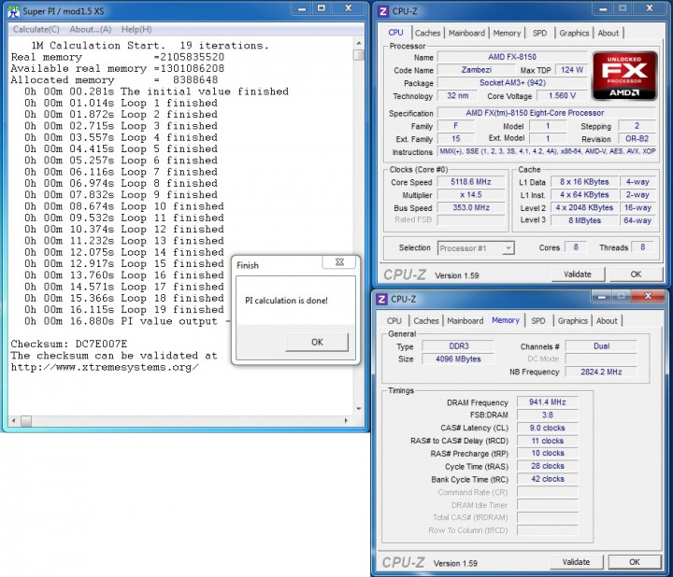Close the lower CPU-Z Memory window
Image resolution: width=673 pixels, height=577 pixels.
coord(648,296)
